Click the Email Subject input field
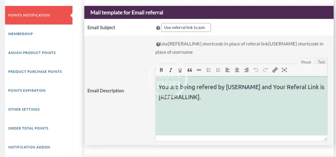The width and height of the screenshot is (336, 157). pyautogui.click(x=186, y=27)
